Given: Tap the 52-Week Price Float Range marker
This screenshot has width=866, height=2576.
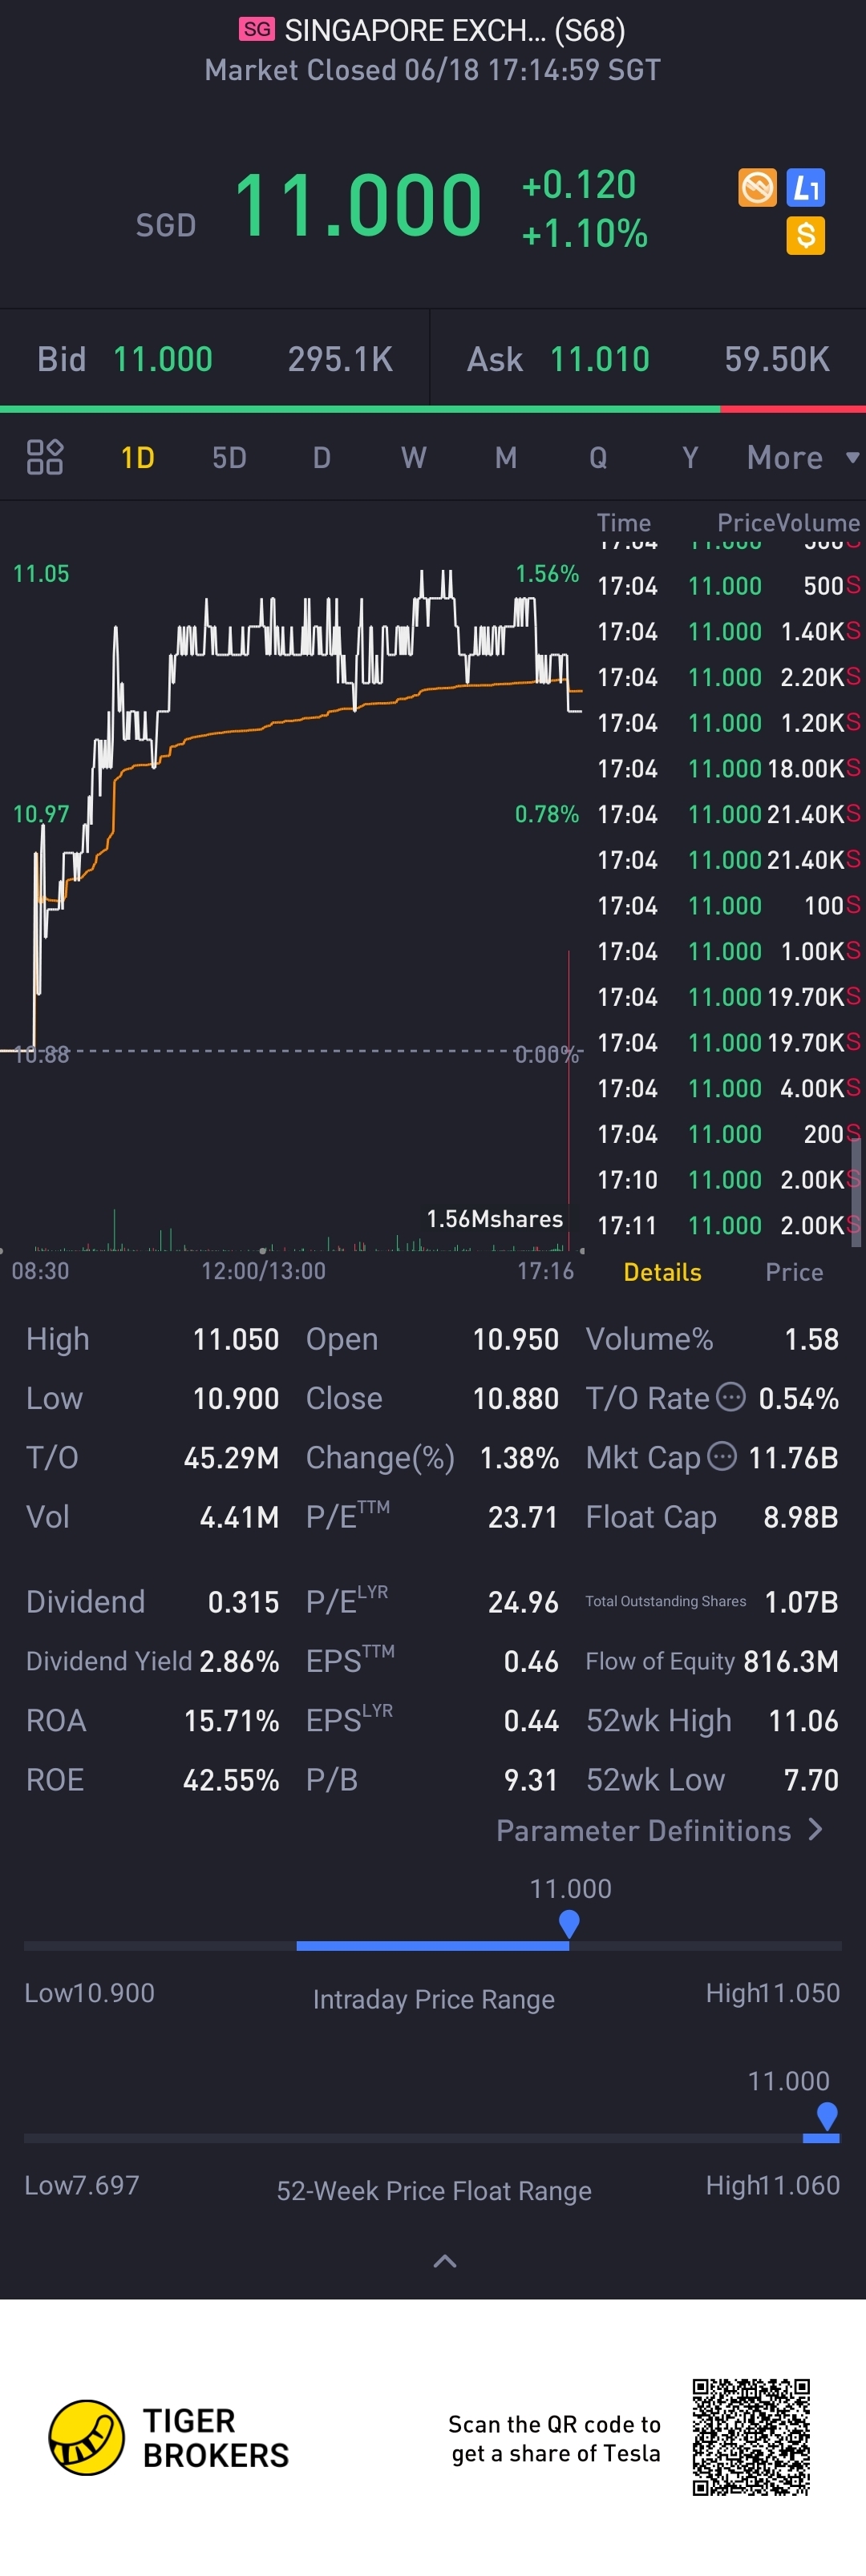Looking at the screenshot, I should point(827,2116).
